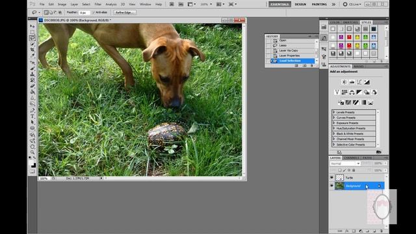
Task: Click the foreground/background color swatches
Action: click(x=32, y=164)
